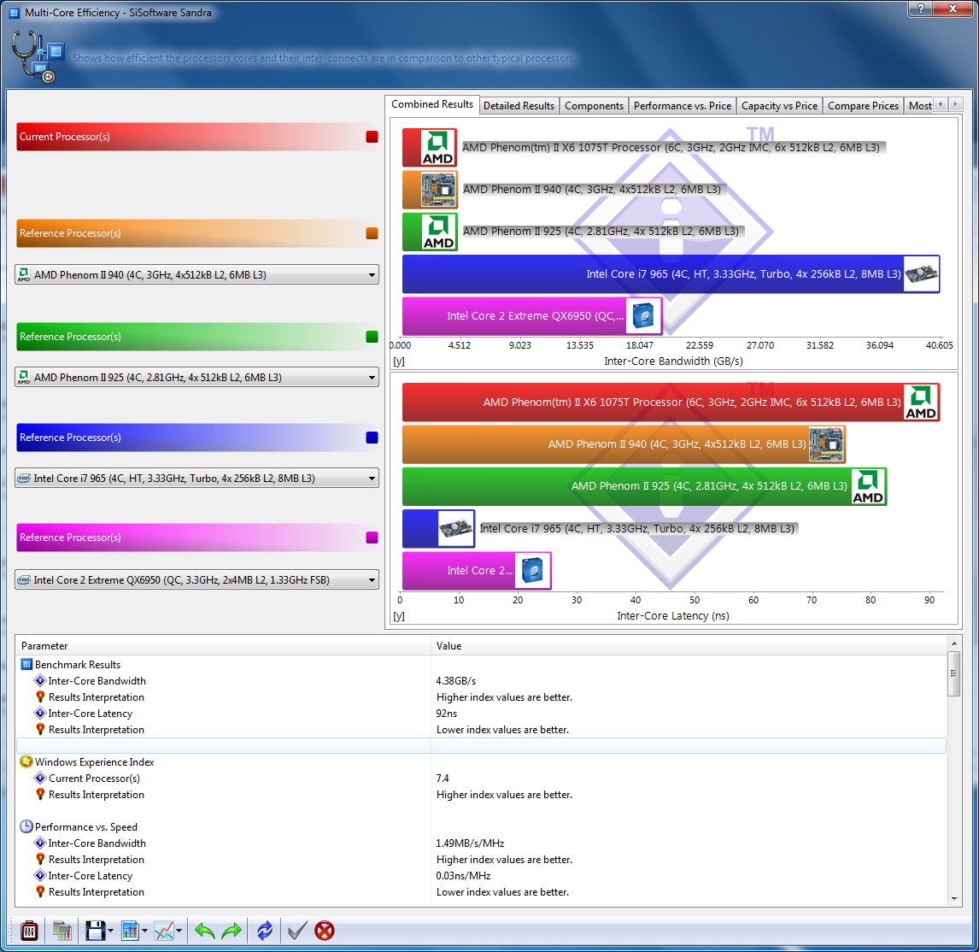The width and height of the screenshot is (979, 952).
Task: Click the 0.03ns/MHz value
Action: [x=463, y=876]
